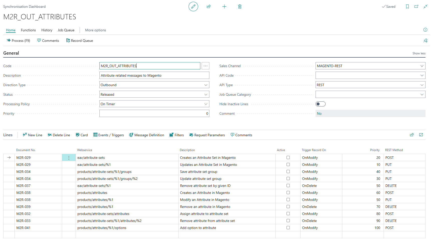Sort by Document No. column header
The image size is (431, 240).
pyautogui.click(x=26, y=150)
